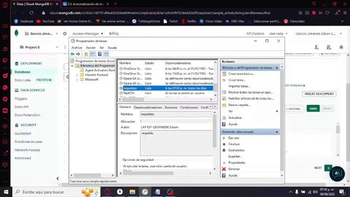
Task: Switch to the Acciones tab
Action: (x=171, y=107)
